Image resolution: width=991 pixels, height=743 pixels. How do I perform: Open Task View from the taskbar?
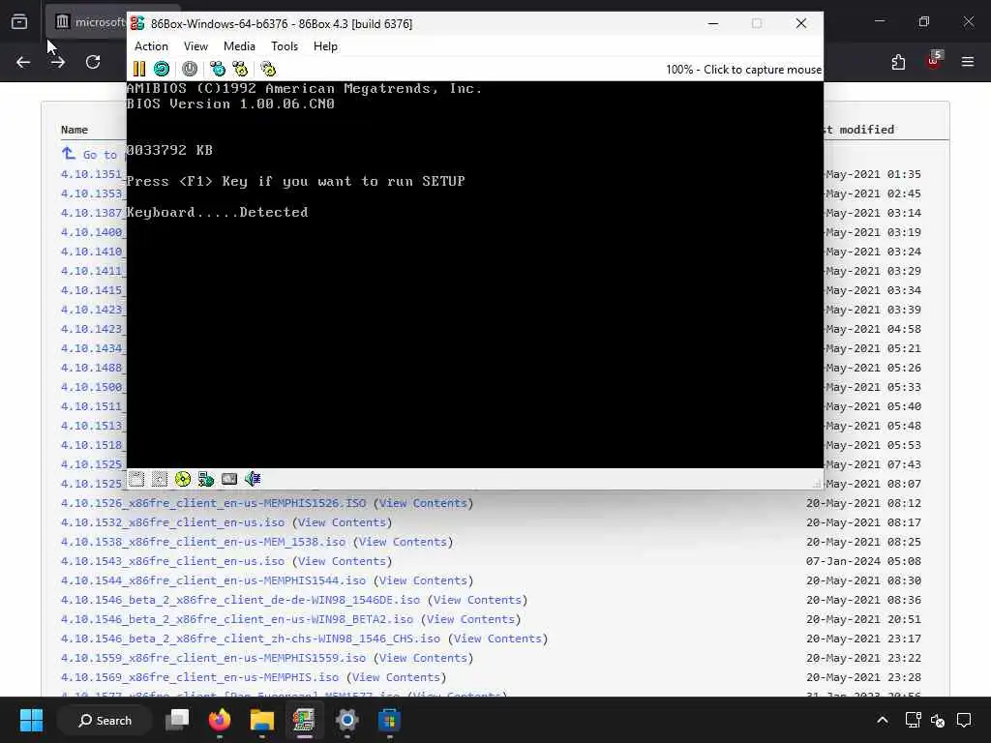click(x=177, y=720)
